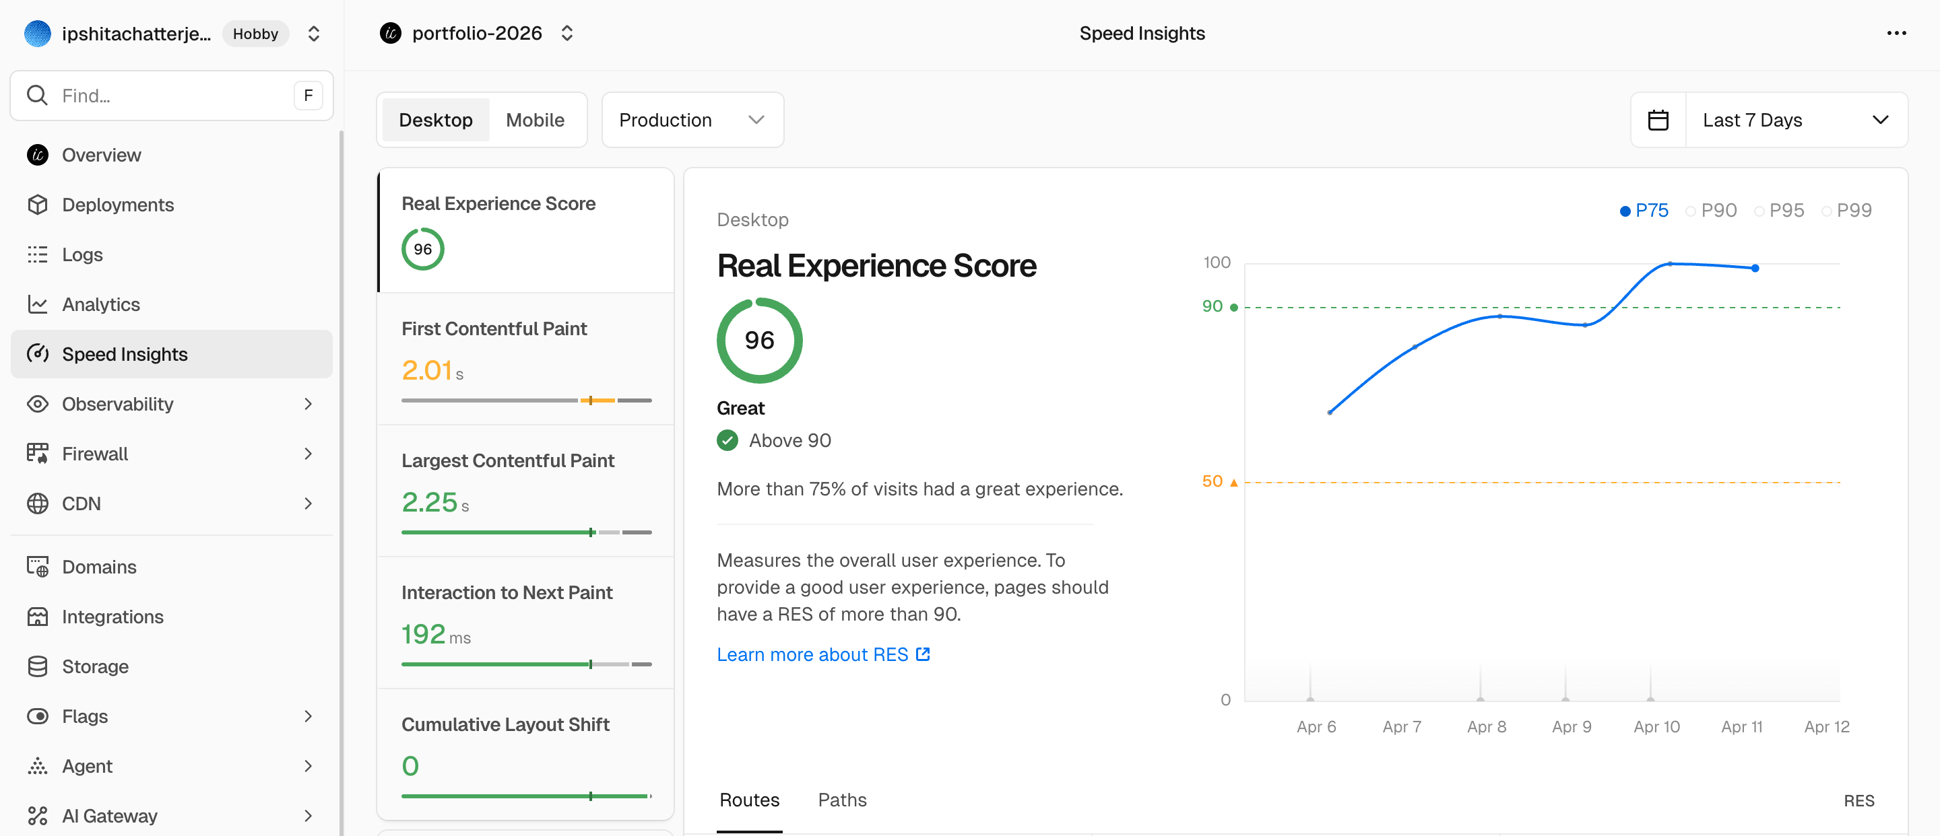The width and height of the screenshot is (1940, 836).
Task: Go to Overview in the sidebar
Action: click(172, 155)
